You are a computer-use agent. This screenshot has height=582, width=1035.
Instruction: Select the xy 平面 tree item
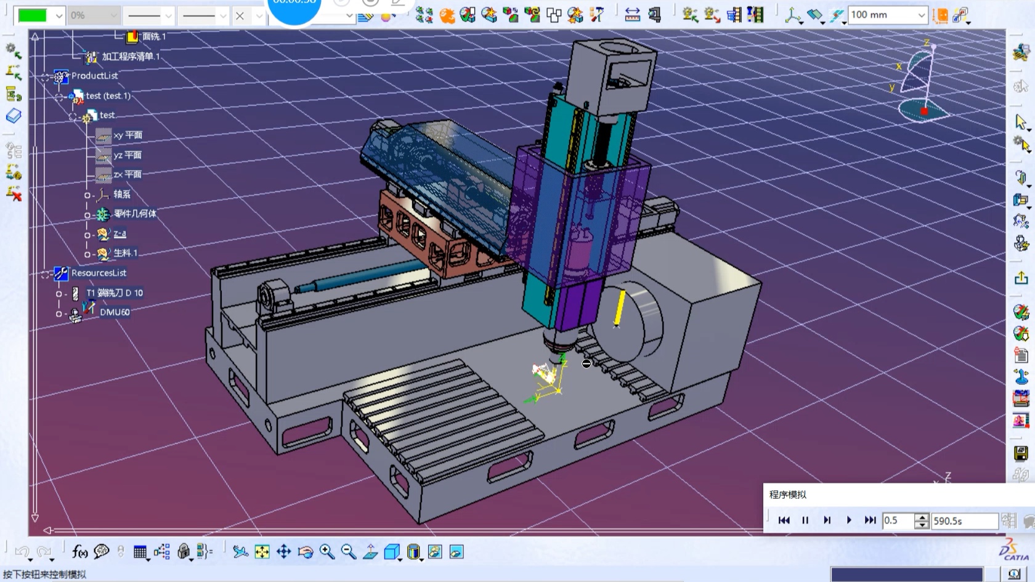click(128, 135)
